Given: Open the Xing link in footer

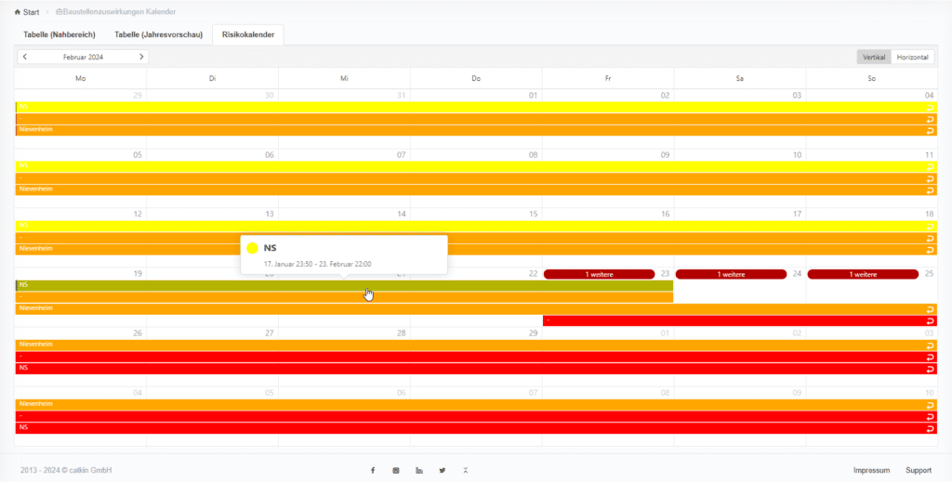Looking at the screenshot, I should [466, 471].
